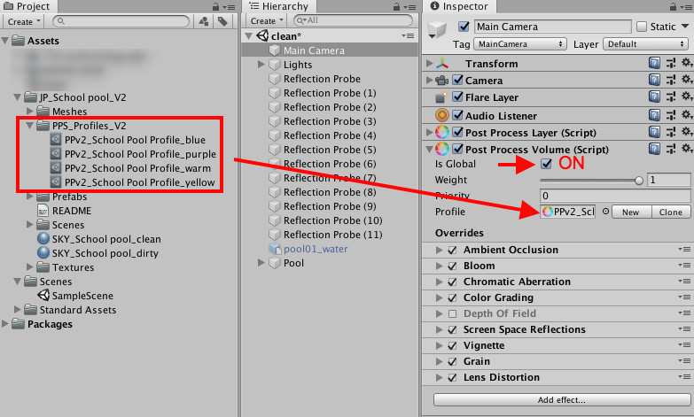Select pool01_water object
Image resolution: width=694 pixels, height=417 pixels.
coord(308,249)
